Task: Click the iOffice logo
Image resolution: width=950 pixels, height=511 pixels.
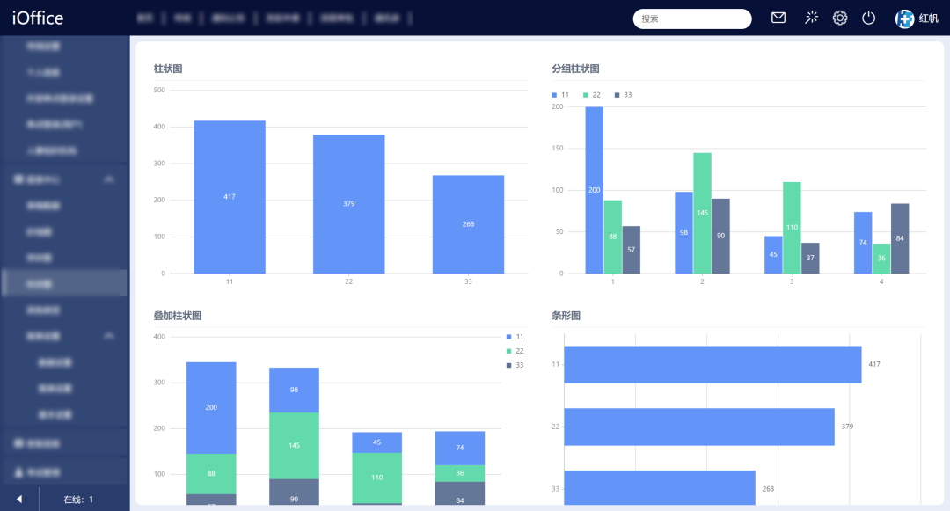Action: (x=38, y=18)
